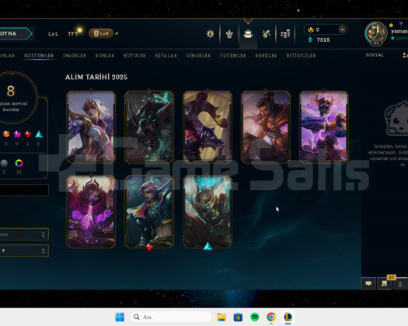This screenshot has width=408, height=326.
Task: Click the external link arrow next to LoR
Action: click(117, 33)
